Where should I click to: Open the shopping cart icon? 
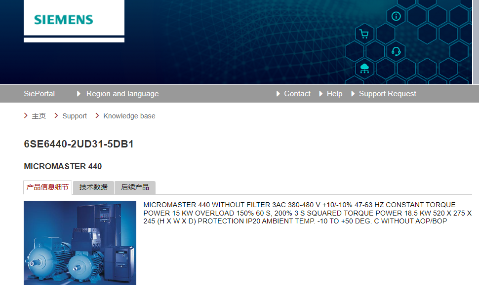click(364, 34)
